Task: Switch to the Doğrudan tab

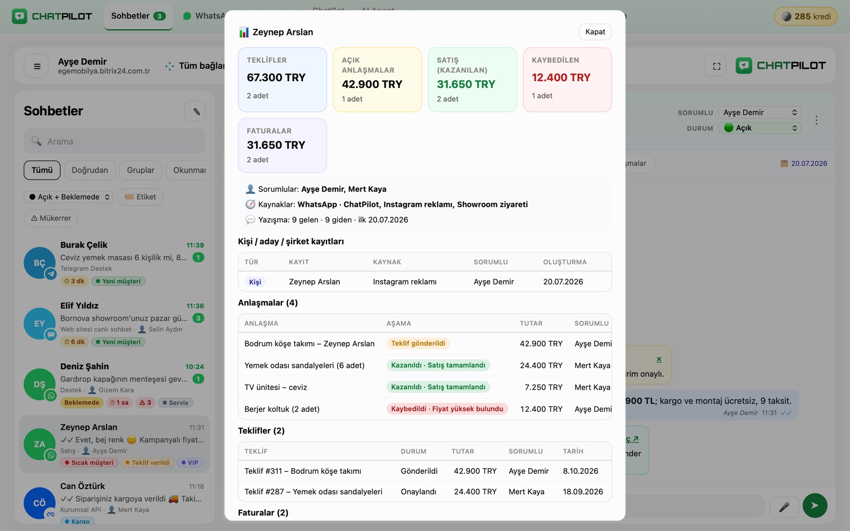Action: pyautogui.click(x=90, y=170)
